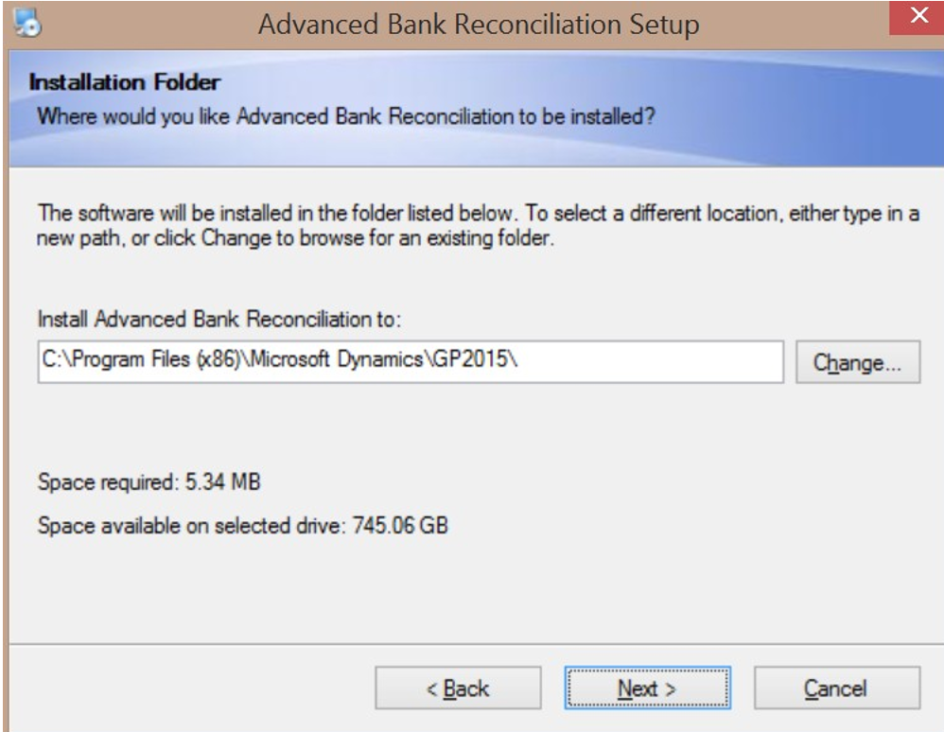944x732 pixels.
Task: Click the 'Installation Folder' heading
Action: (x=125, y=82)
